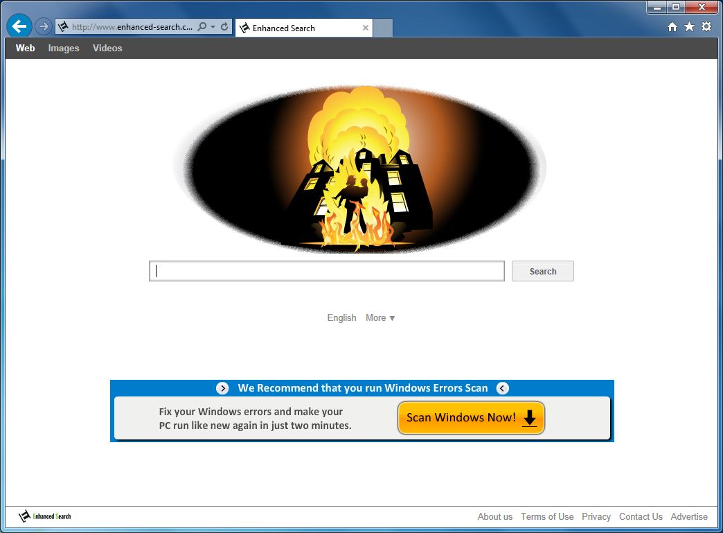Viewport: 723px width, 533px height.
Task: Minimize the browser window
Action: (657, 8)
